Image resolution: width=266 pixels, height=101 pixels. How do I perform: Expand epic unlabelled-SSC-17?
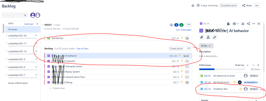7,43
